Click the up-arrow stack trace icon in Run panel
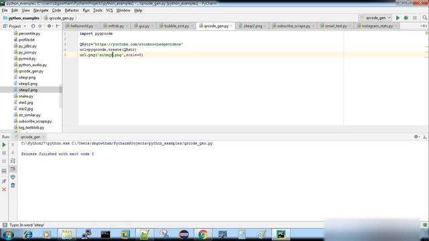The image size is (429, 241). (13, 145)
